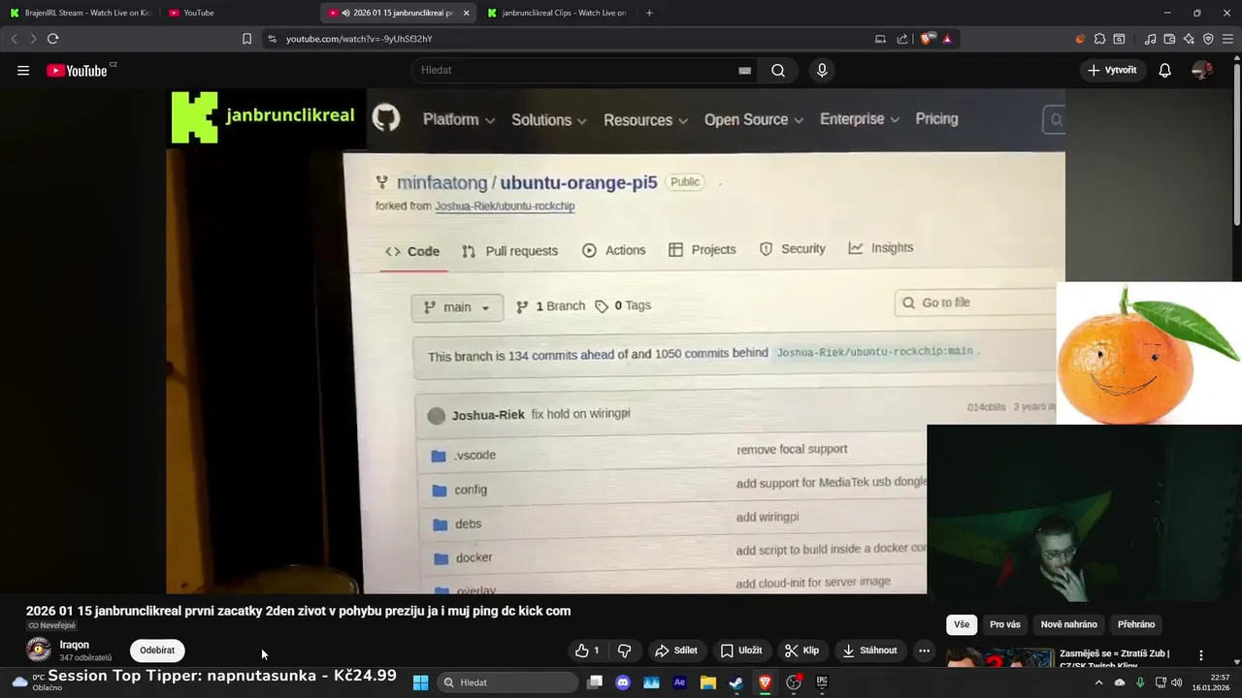Switch to the BrajenIRL Stream Kick tab

81,13
